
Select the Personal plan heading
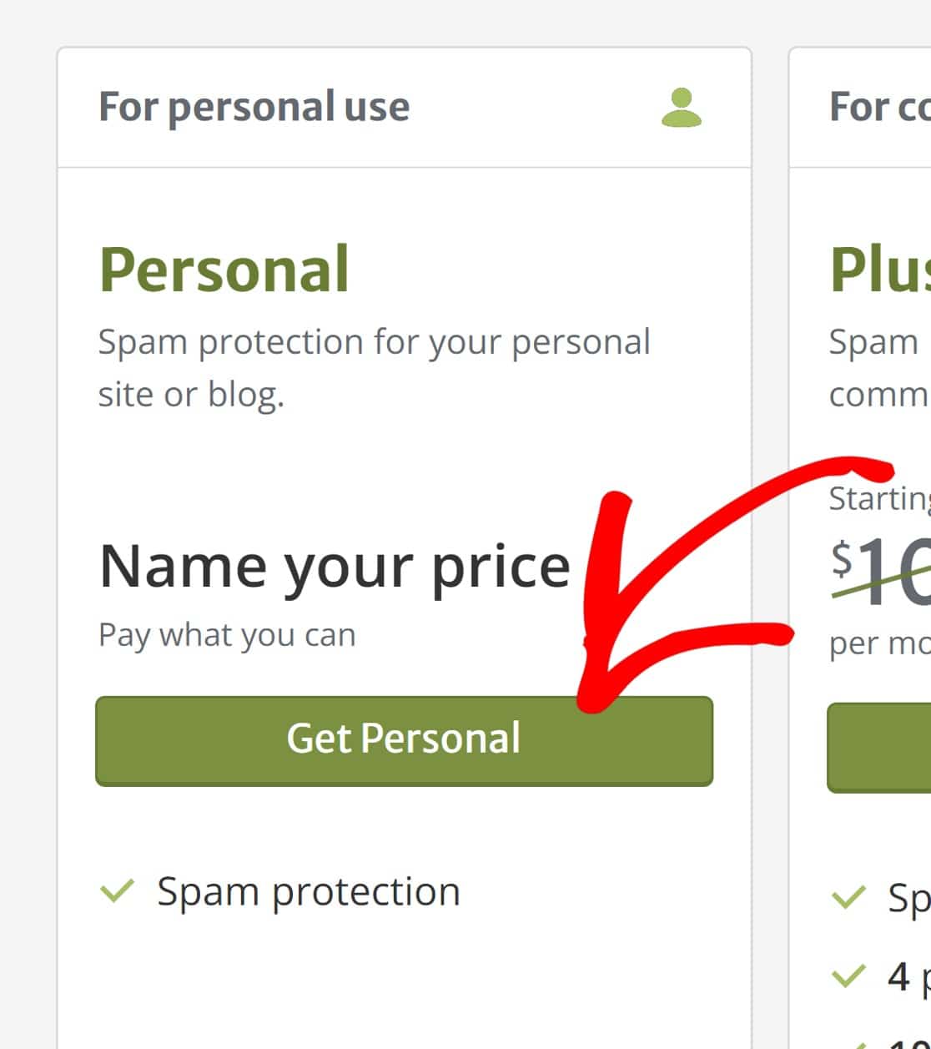click(224, 270)
